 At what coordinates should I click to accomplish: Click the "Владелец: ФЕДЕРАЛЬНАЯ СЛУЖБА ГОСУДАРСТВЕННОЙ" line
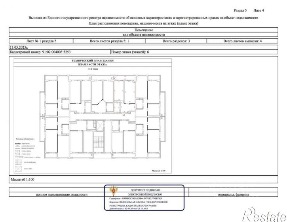coord(139,202)
